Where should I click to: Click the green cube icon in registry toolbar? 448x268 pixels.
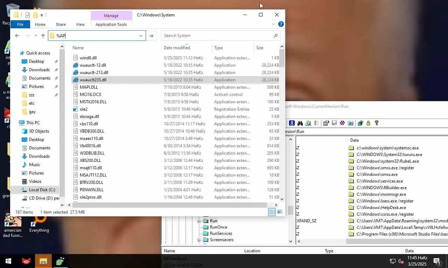click(x=360, y=123)
